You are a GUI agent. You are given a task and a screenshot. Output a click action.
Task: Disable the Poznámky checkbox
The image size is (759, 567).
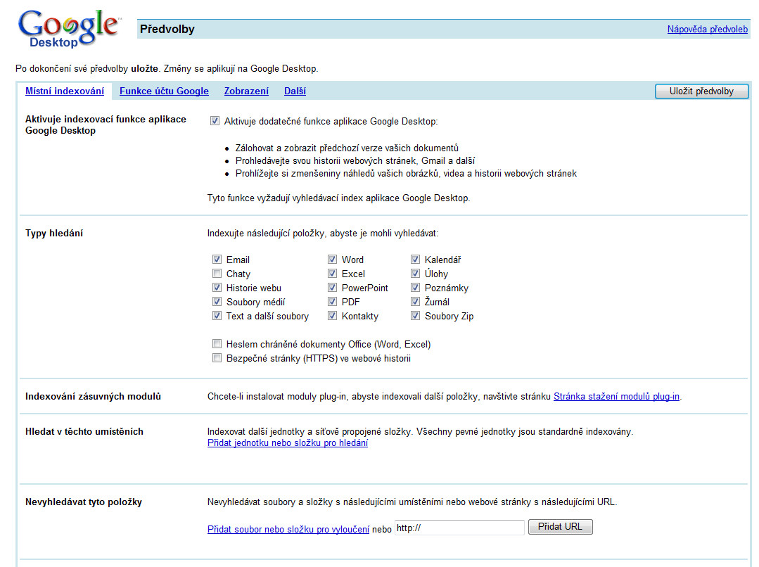[415, 287]
